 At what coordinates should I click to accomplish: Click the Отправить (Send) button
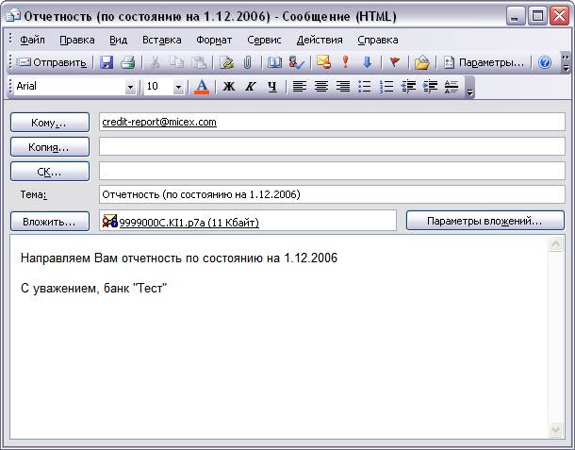pyautogui.click(x=51, y=63)
